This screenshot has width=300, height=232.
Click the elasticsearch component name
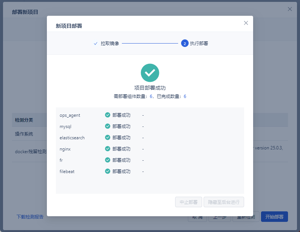tap(72, 138)
